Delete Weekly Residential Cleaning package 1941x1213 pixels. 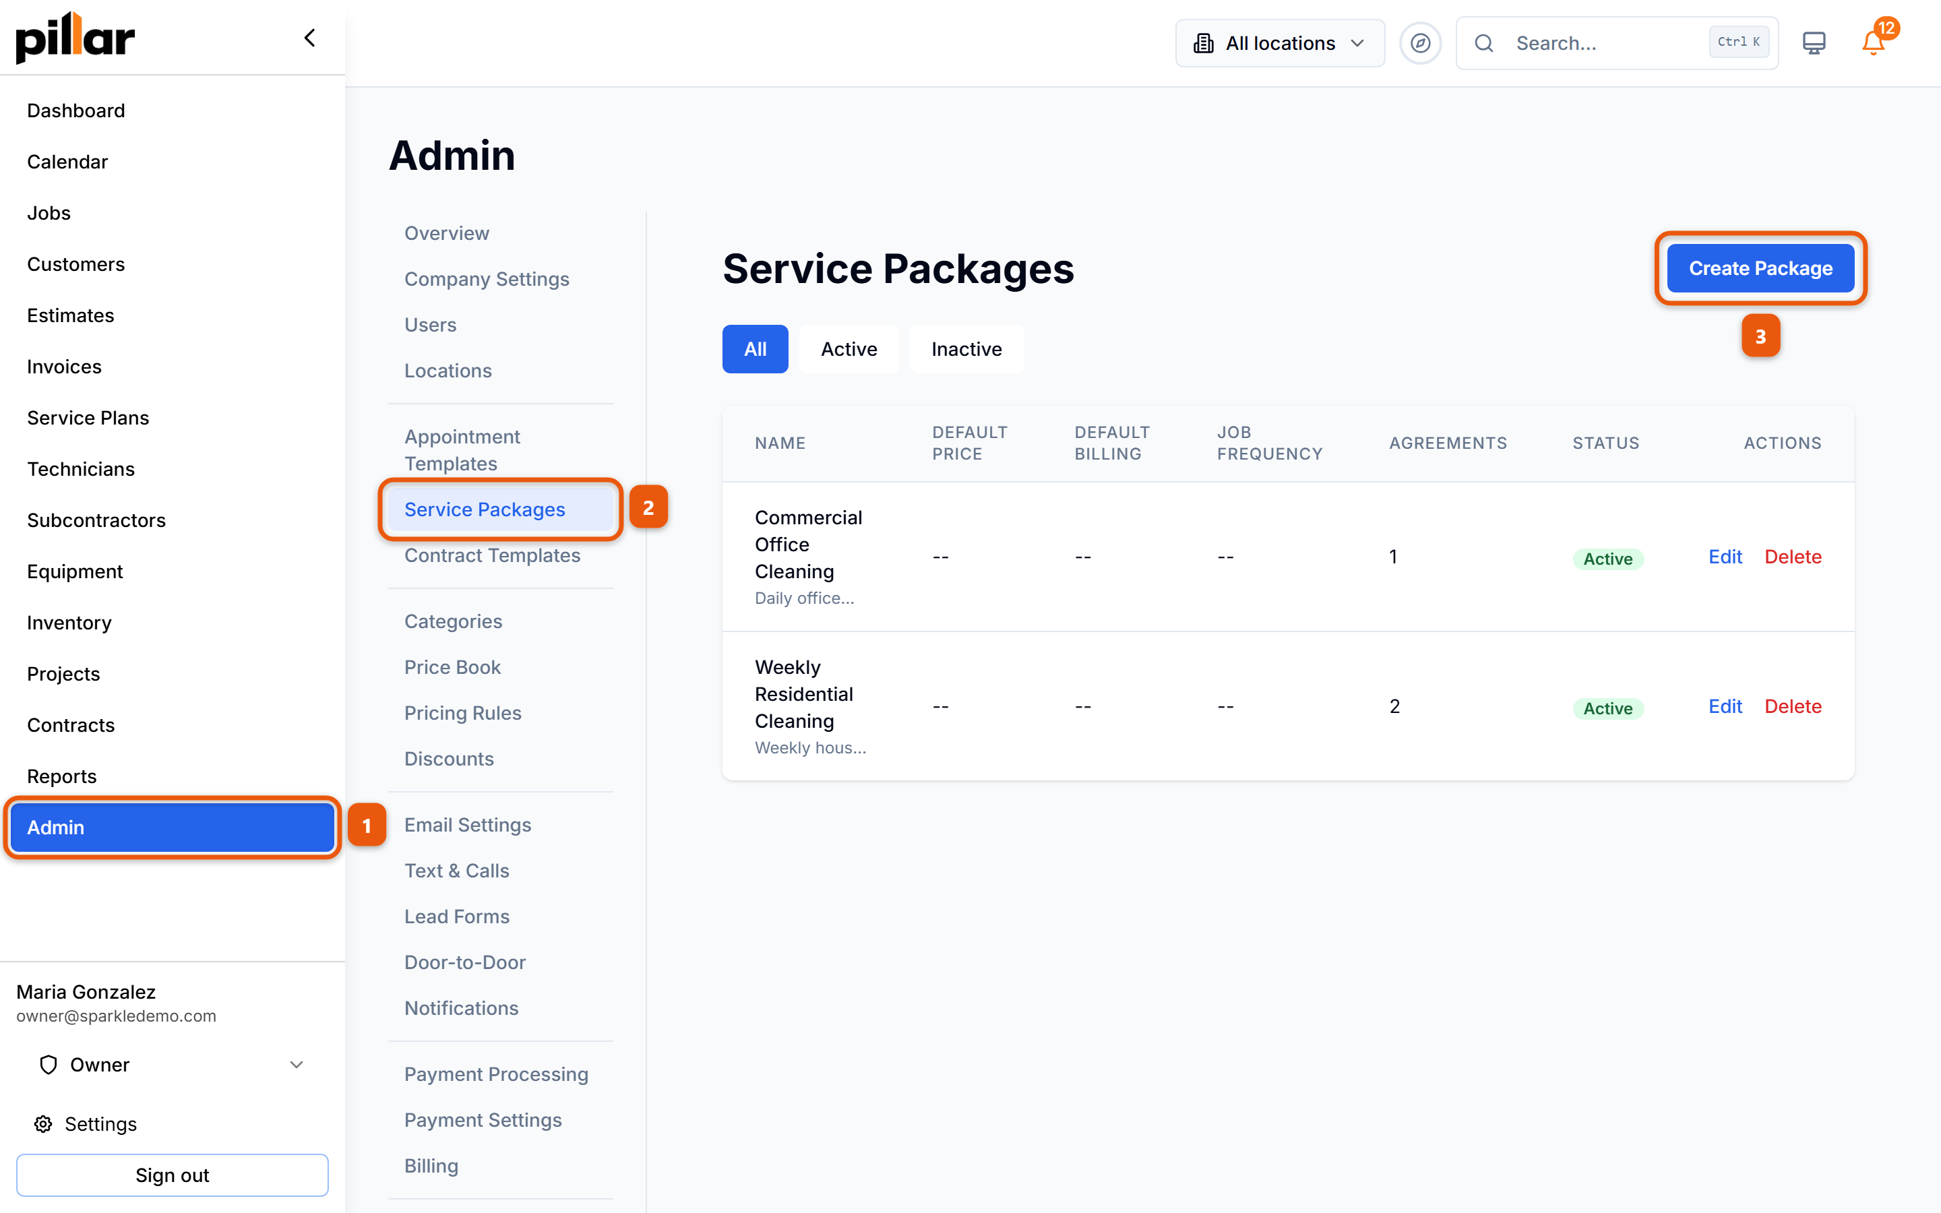point(1793,707)
